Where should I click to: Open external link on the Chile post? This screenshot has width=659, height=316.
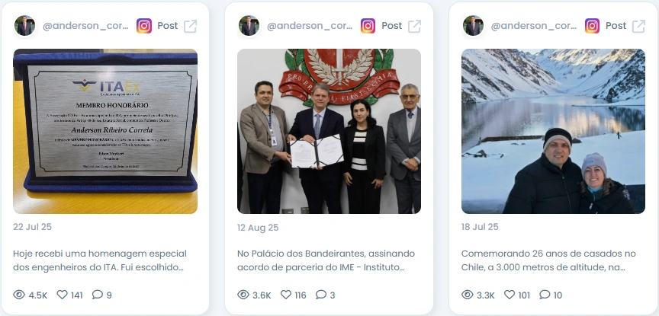638,26
